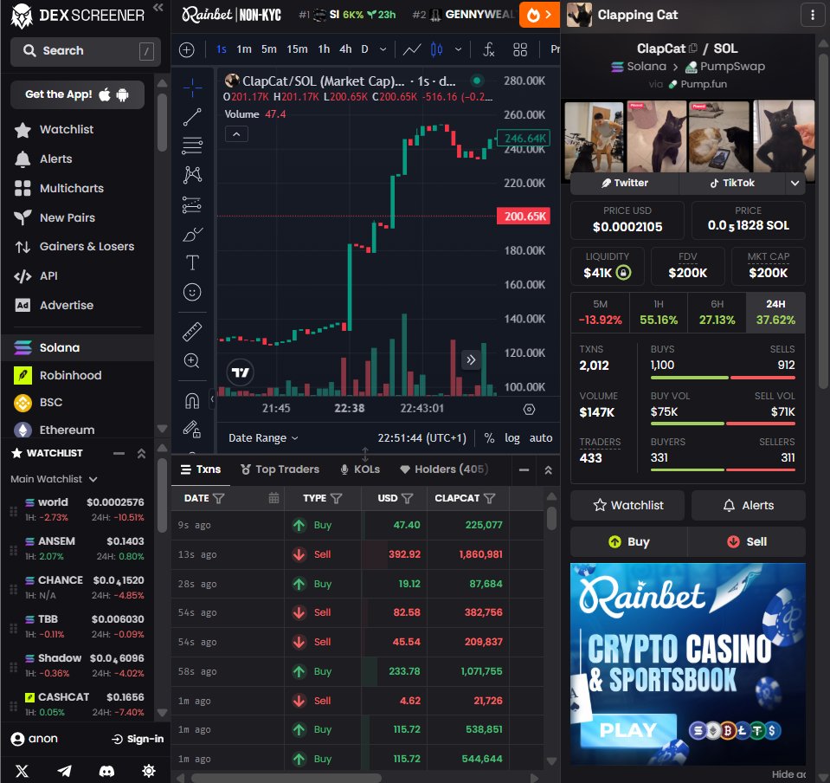Screen dimensions: 830x783
Task: Open Gainers & Losers in the sidebar
Action: 74,246
